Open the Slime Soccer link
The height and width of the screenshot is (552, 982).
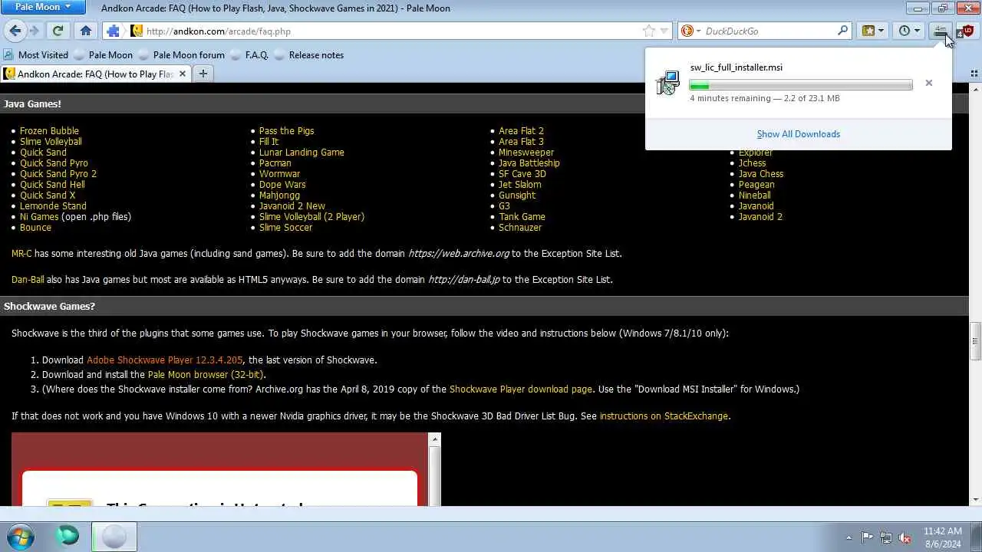pos(285,228)
